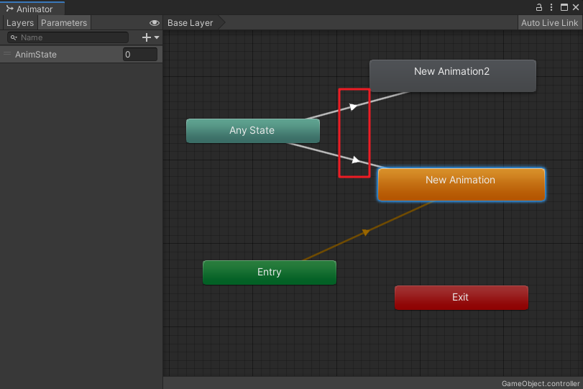Click the lock icon in Animator window

(539, 8)
